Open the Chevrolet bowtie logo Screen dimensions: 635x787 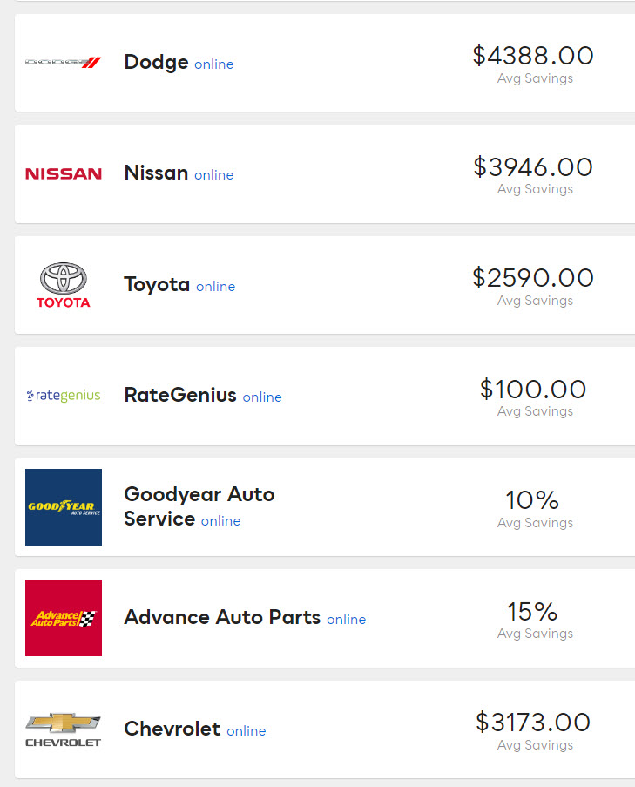pos(63,729)
